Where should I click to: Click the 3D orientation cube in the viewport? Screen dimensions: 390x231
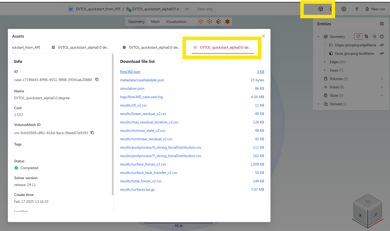[367, 211]
